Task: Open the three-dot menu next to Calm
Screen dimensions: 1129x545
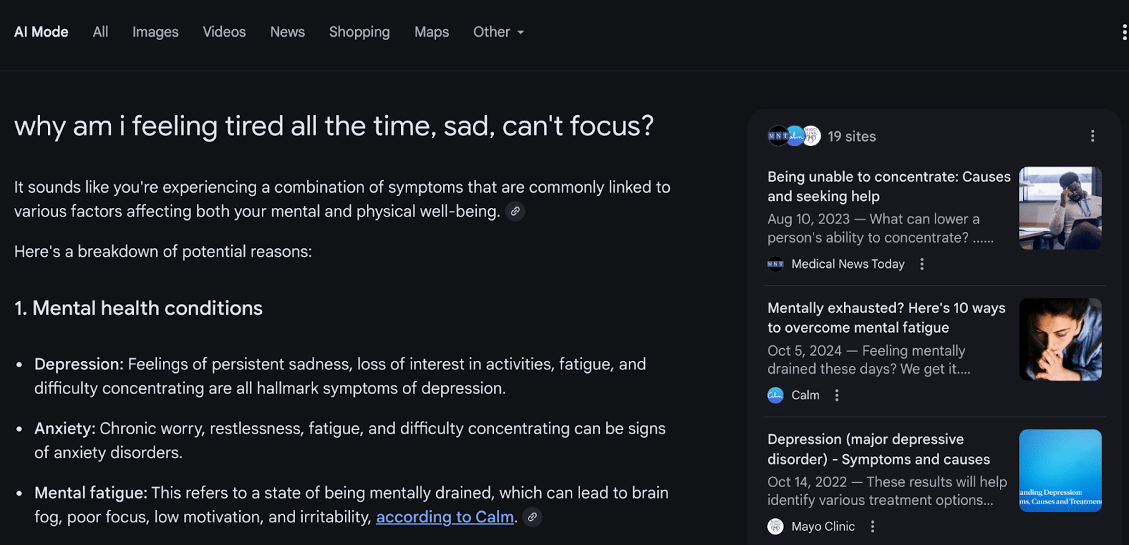Action: click(837, 396)
